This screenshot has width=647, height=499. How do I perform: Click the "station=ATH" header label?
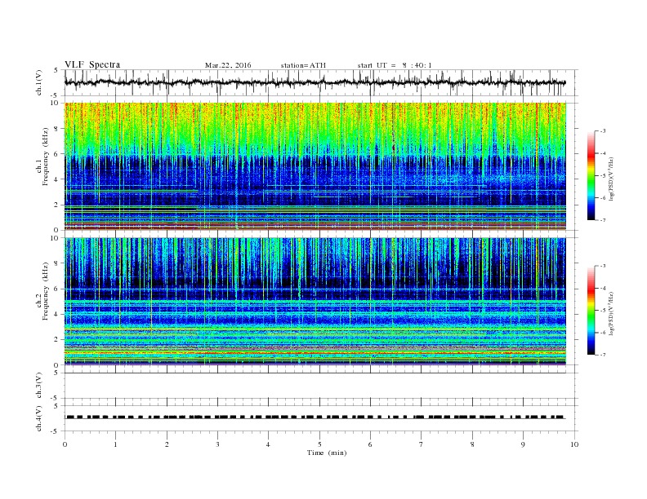303,65
